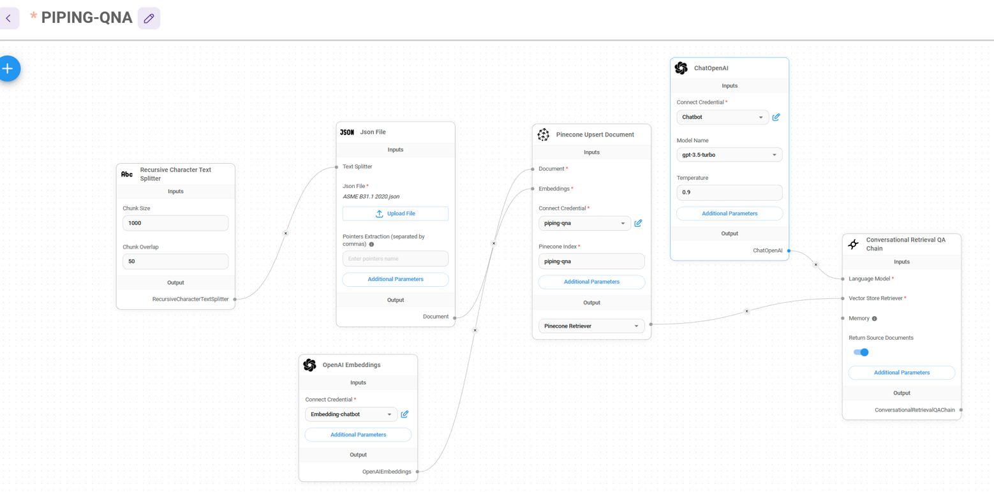This screenshot has height=492, width=994.
Task: Click the ChatOpenAI output connection handle
Action: 789,250
